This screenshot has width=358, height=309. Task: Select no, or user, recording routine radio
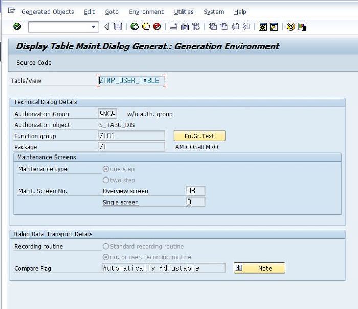[x=106, y=257]
